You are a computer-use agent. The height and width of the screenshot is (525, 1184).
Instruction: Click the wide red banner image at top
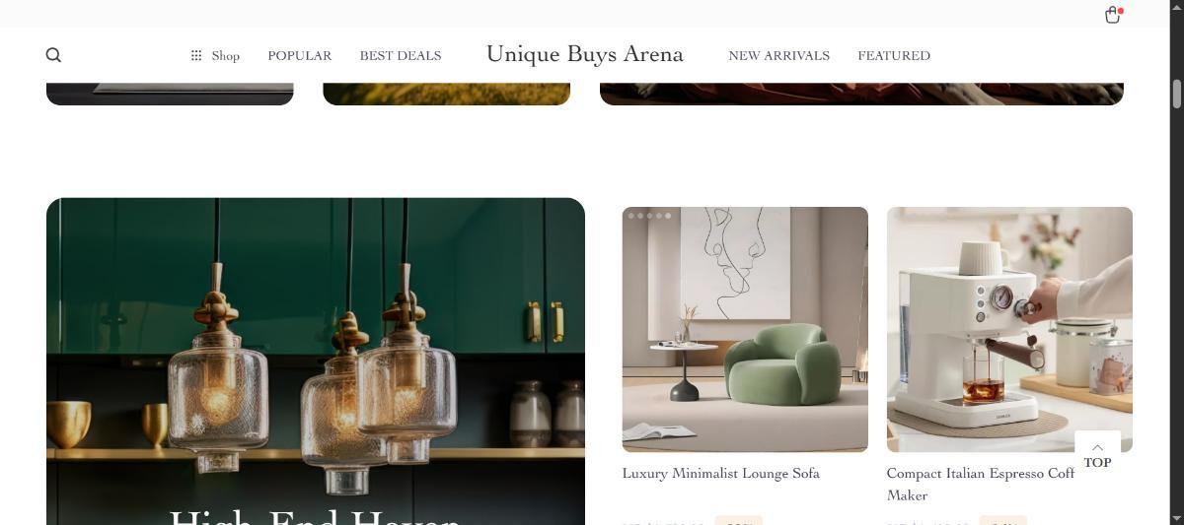click(861, 94)
